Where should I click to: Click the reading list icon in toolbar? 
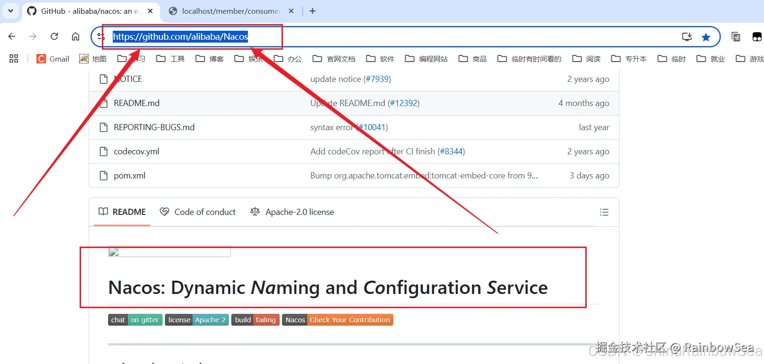click(x=736, y=36)
